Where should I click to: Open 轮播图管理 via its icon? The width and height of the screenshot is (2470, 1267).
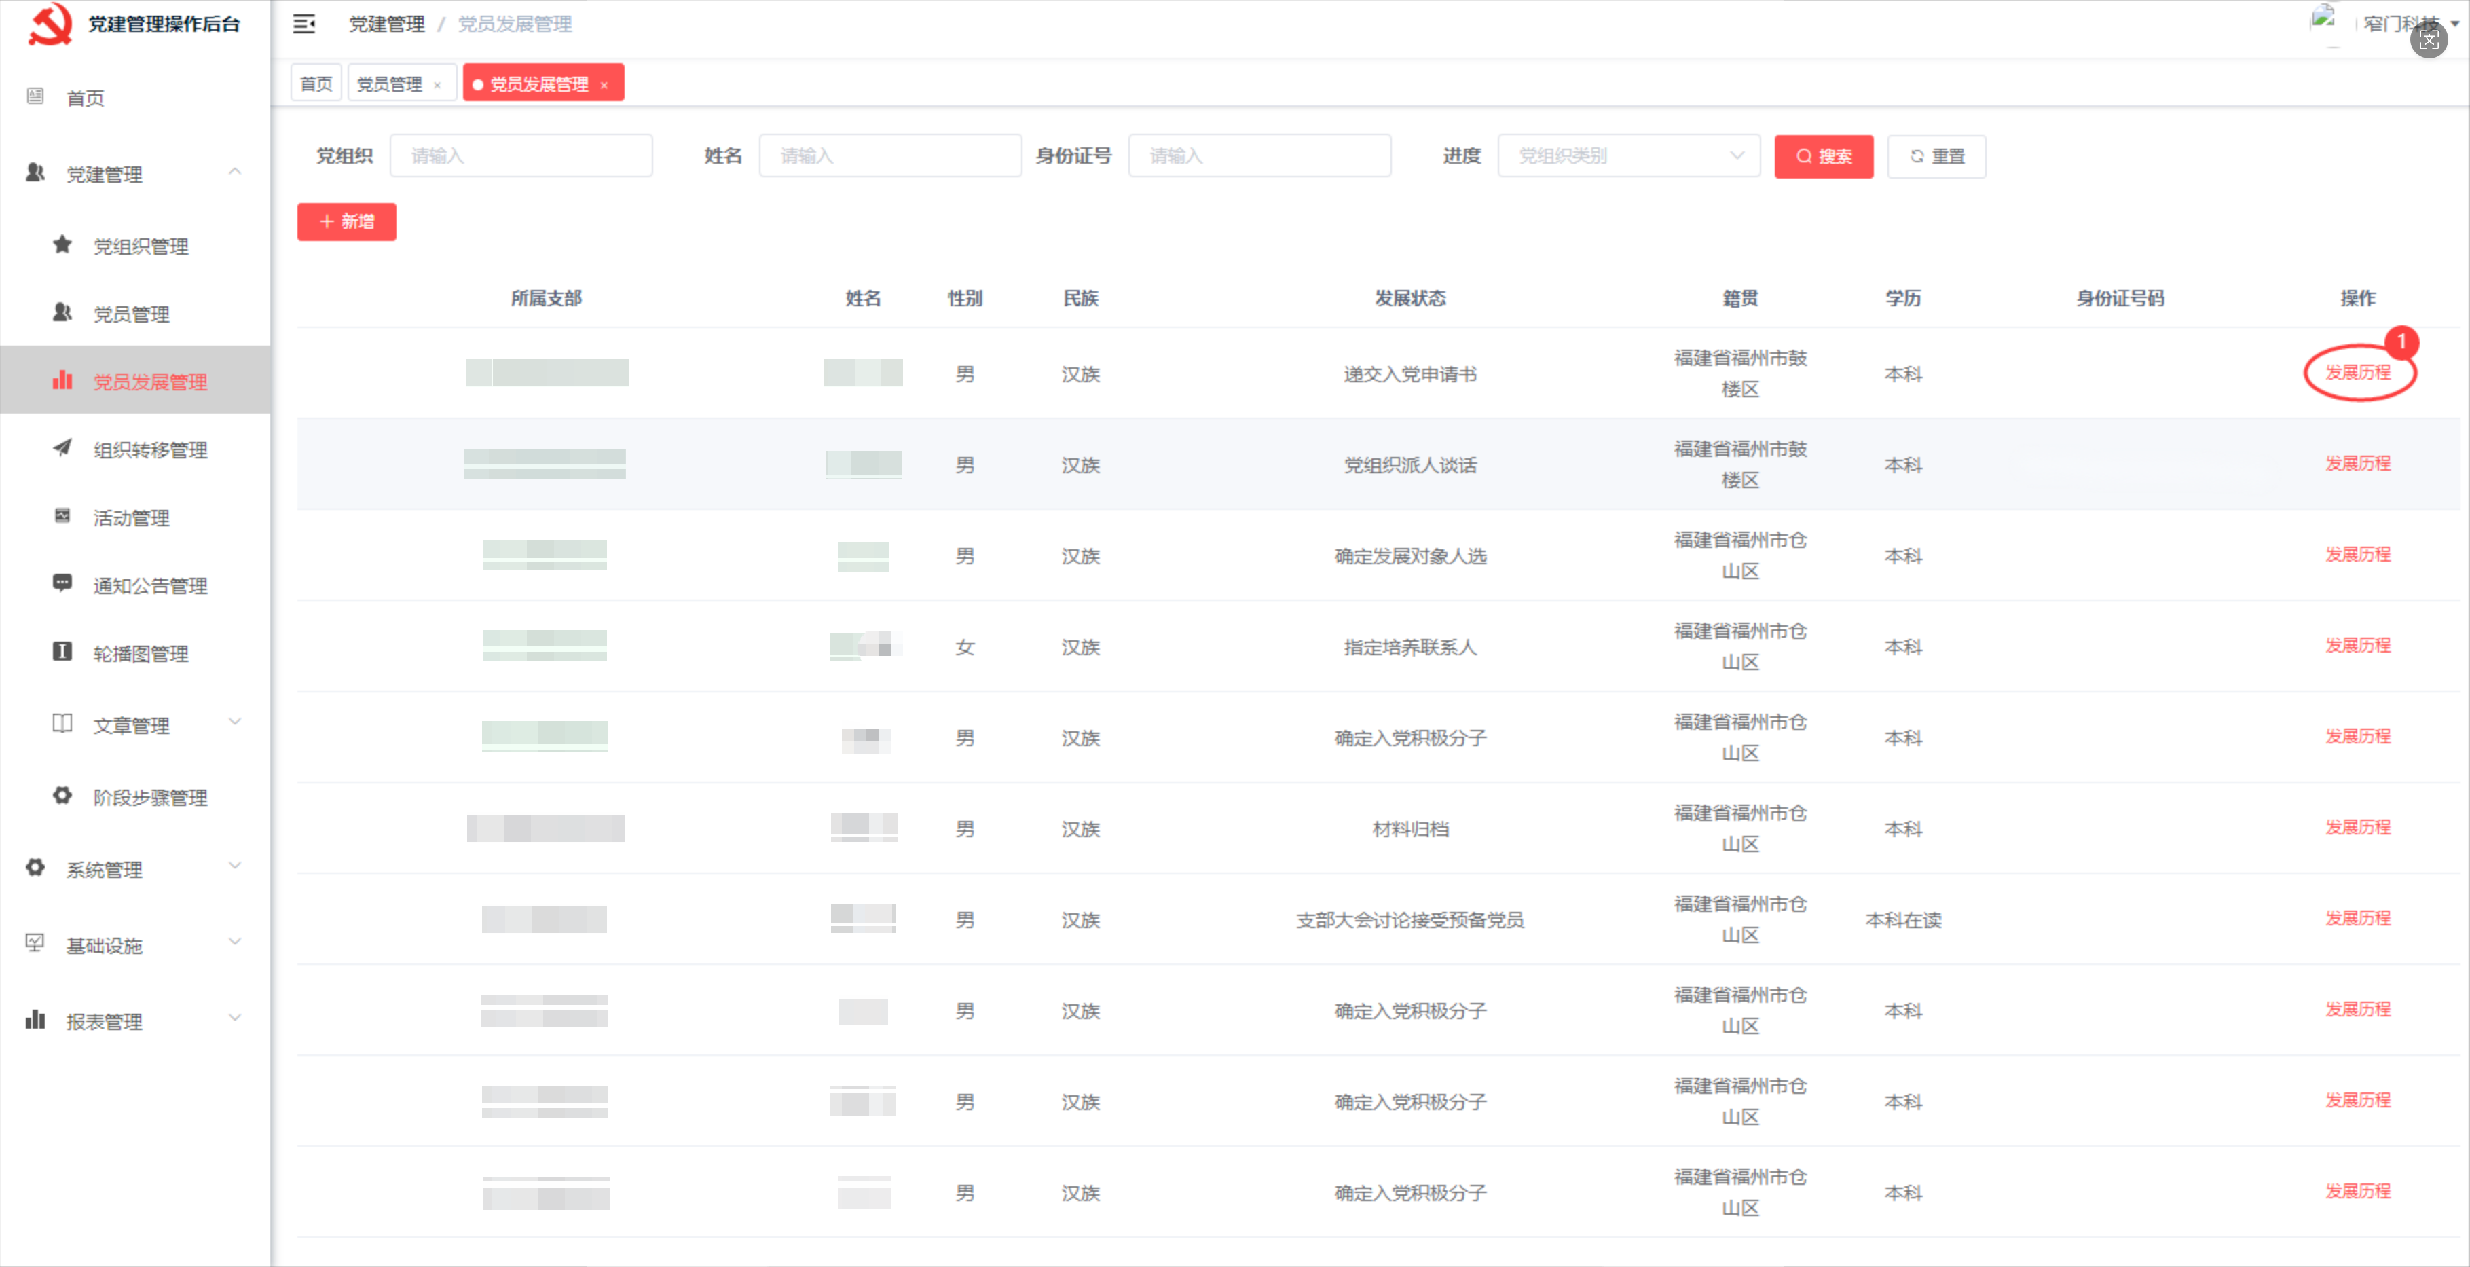coord(62,653)
